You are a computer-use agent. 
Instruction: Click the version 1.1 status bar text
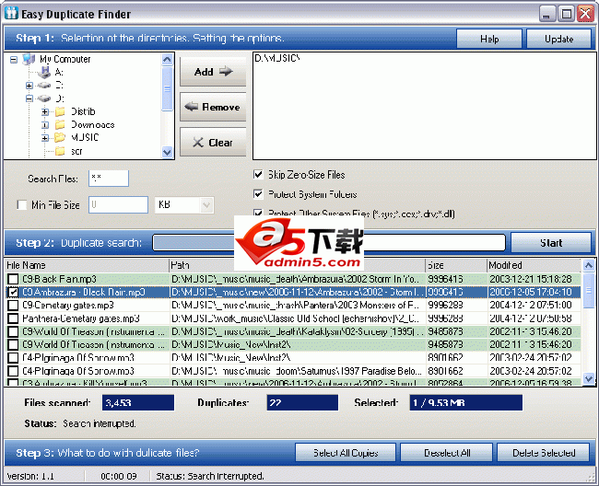tap(30, 476)
